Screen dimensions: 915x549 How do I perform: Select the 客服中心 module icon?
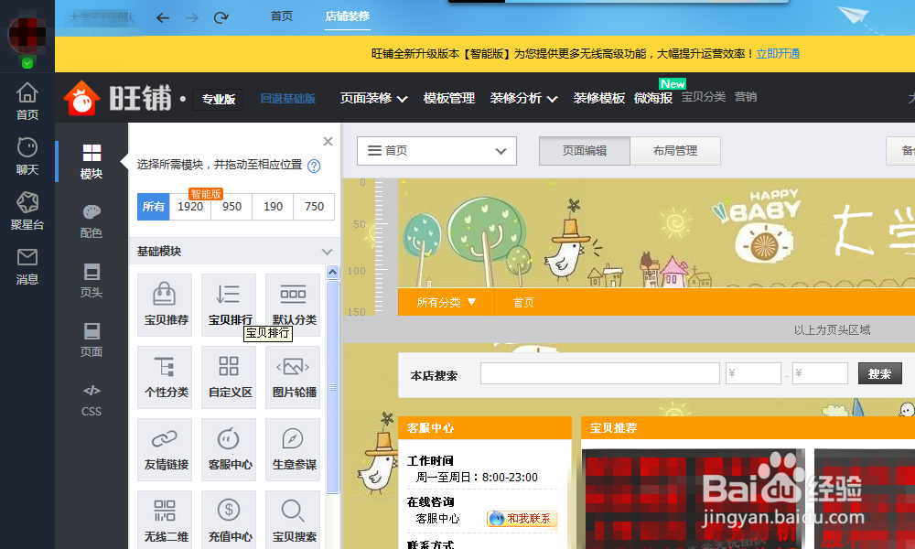pyautogui.click(x=229, y=450)
